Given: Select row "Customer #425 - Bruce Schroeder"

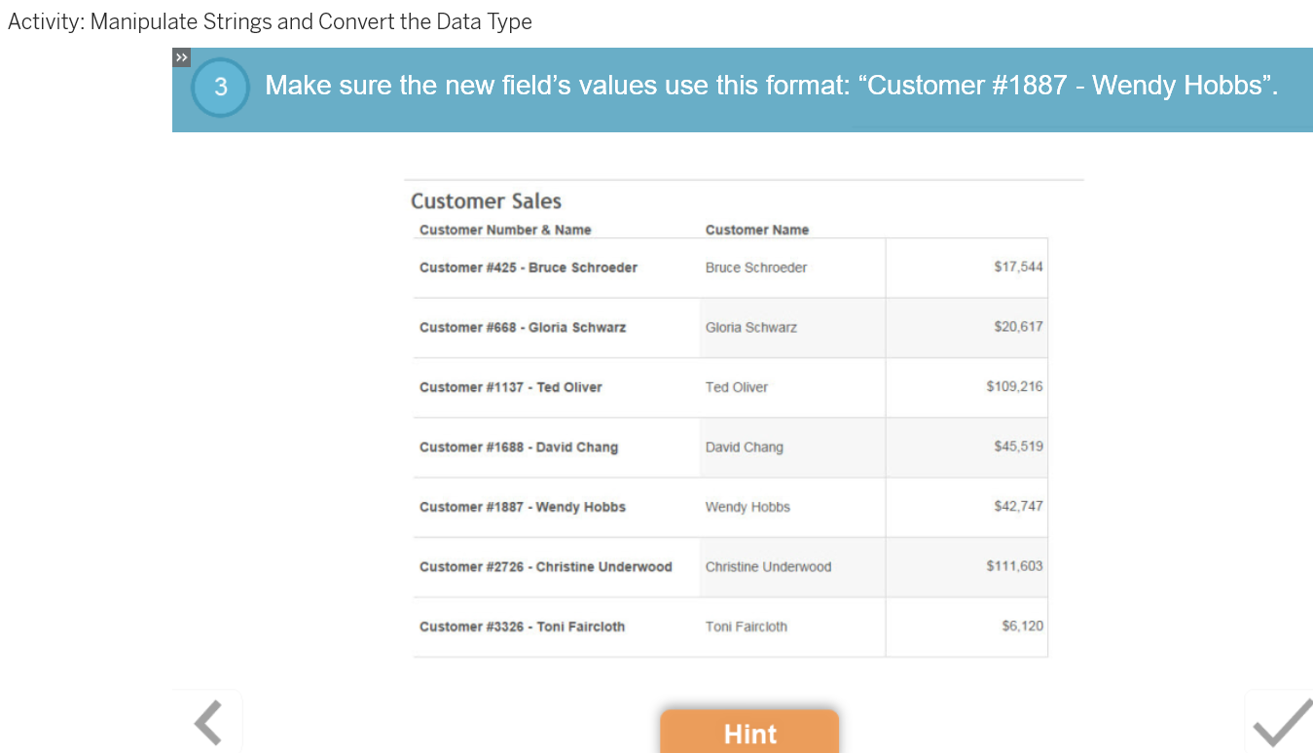Looking at the screenshot, I should (529, 268).
